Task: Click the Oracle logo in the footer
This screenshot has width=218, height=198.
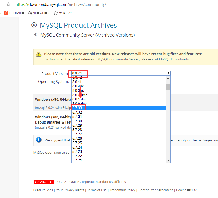Action: (x=44, y=182)
